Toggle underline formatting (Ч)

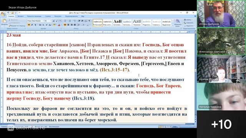coord(35,25)
